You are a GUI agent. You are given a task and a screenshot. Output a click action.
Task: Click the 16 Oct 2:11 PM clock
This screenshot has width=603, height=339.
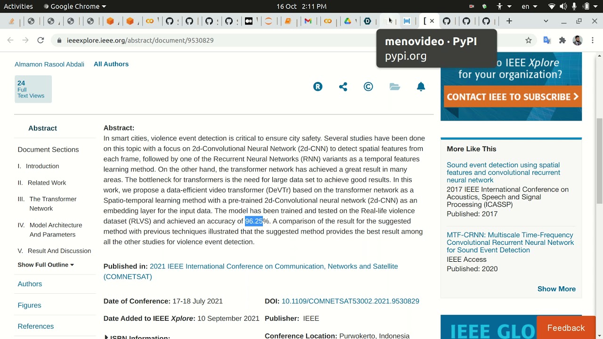pyautogui.click(x=301, y=6)
